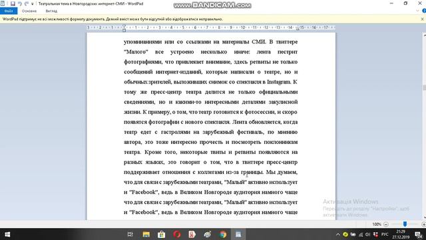Launch Yandex browser from taskbar
The height and width of the screenshot is (240, 426).
coord(192,234)
